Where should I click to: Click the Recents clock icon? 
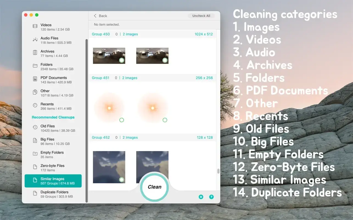tap(35, 105)
